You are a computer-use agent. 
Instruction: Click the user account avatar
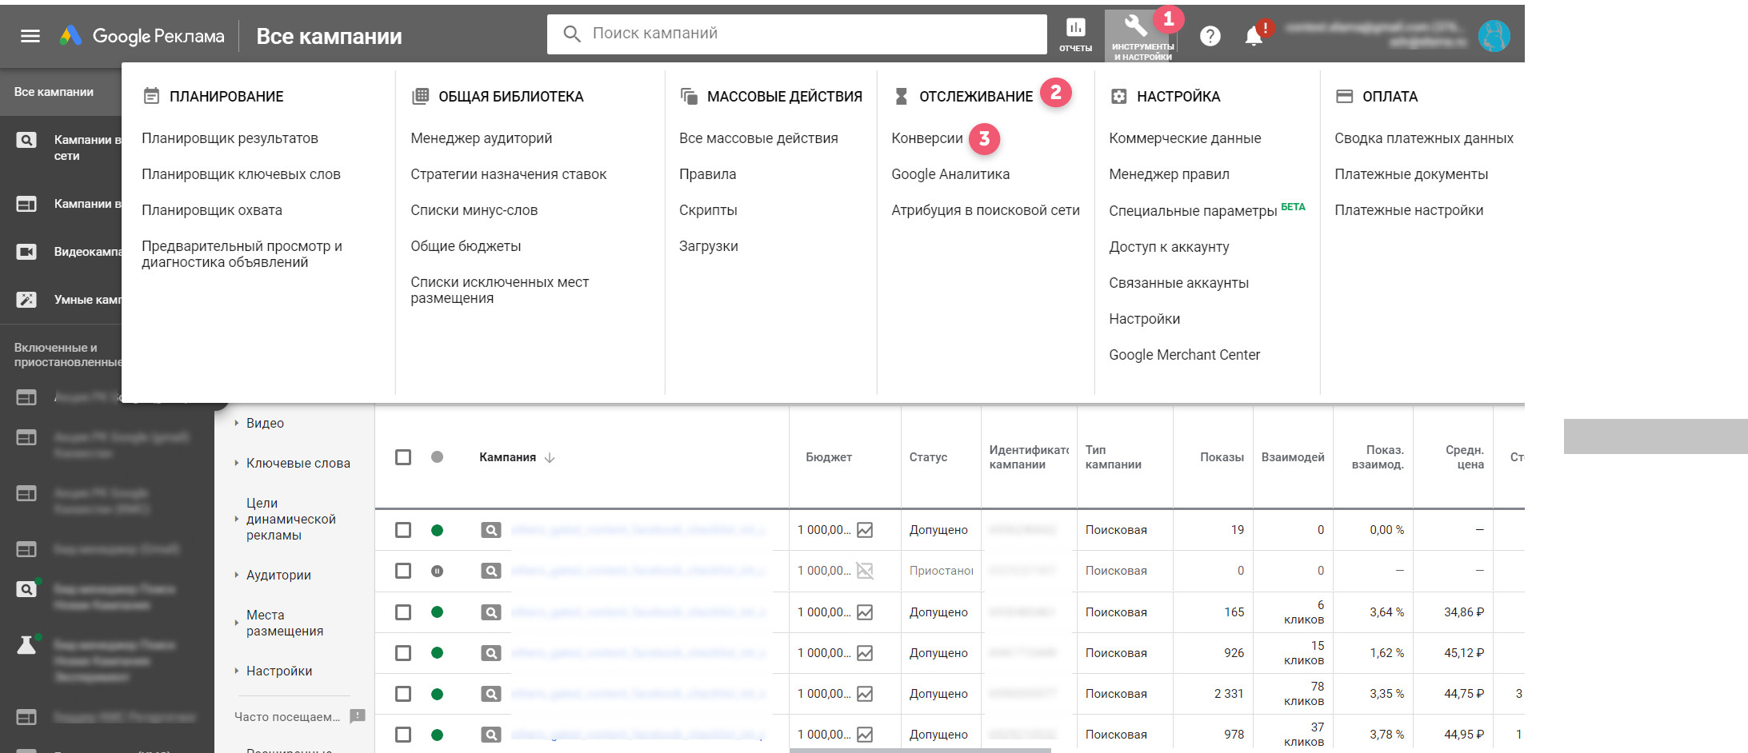point(1493,36)
